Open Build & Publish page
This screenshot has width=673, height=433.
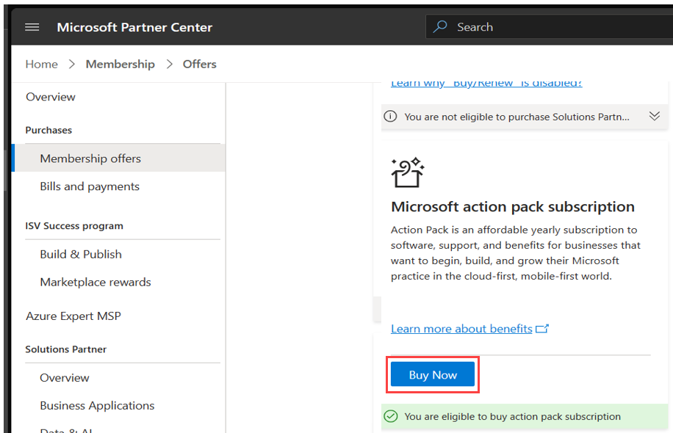pyautogui.click(x=81, y=254)
